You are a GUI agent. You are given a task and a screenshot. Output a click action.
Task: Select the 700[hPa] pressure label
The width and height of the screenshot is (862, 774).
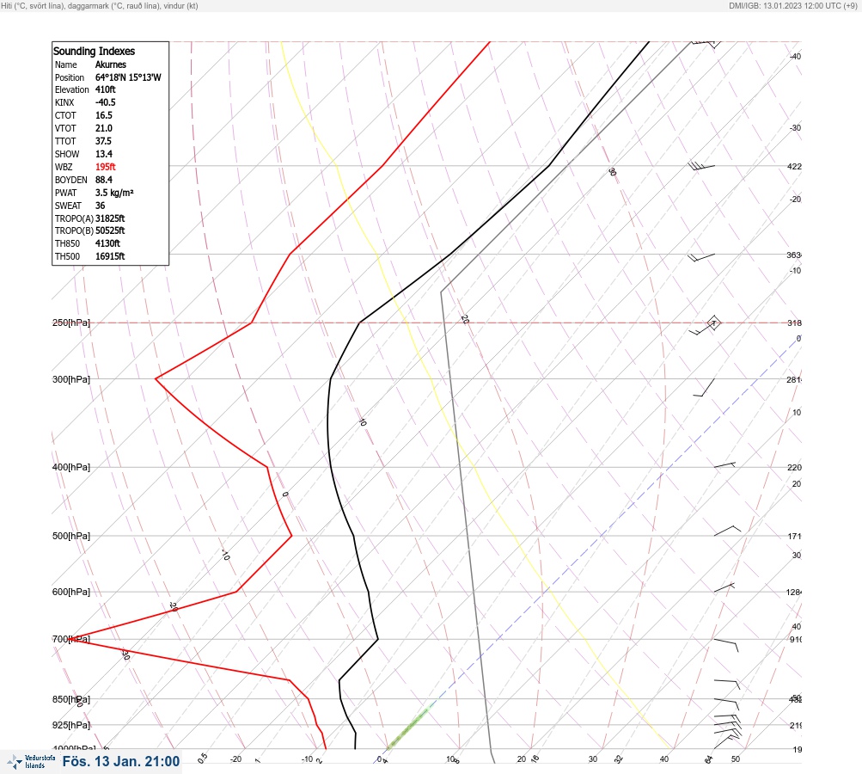point(71,639)
